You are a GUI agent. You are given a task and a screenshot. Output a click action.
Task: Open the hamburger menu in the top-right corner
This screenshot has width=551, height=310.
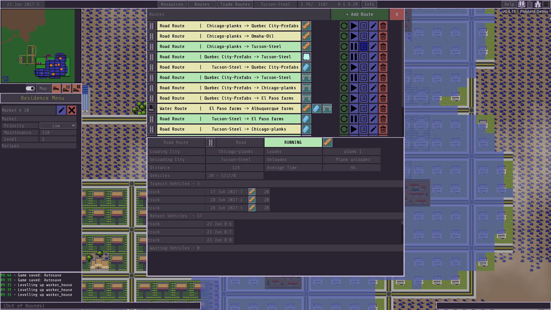coord(546,4)
